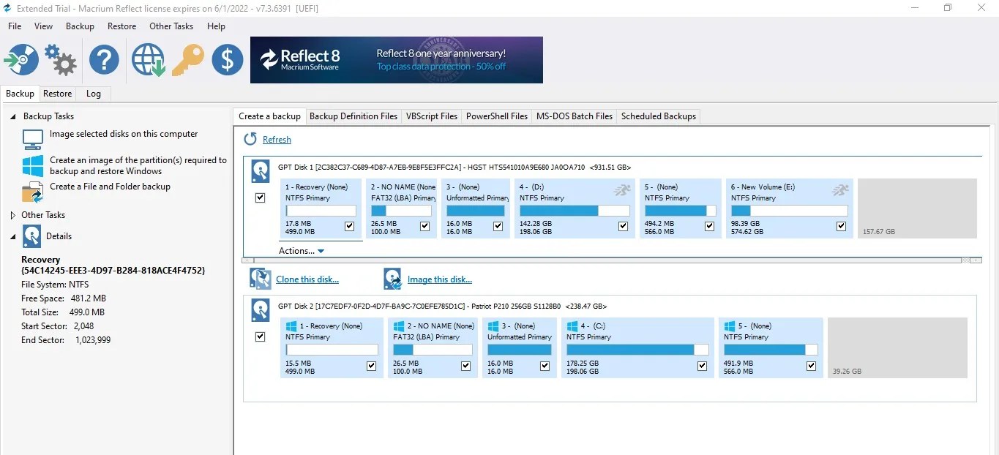Click Windows icon on Disk 2 C: partition
Viewport: 999px width, 455px height.
point(572,326)
